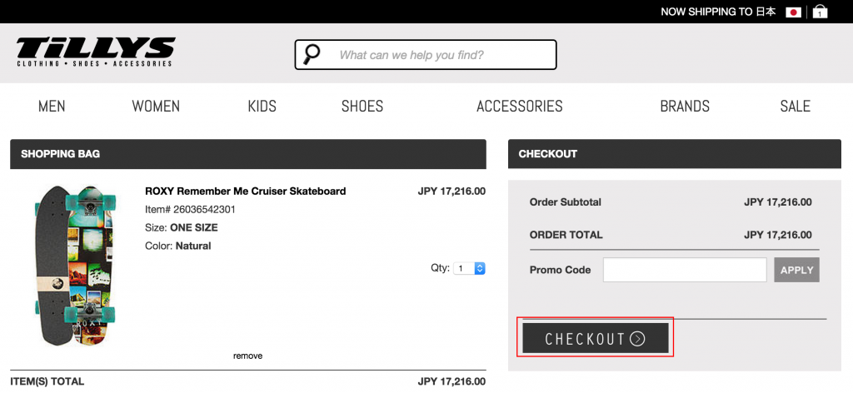Open the ACCESSORIES menu
This screenshot has width=853, height=393.
click(x=520, y=106)
